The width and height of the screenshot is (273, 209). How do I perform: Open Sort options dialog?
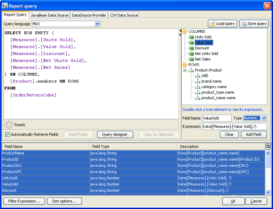(64, 201)
